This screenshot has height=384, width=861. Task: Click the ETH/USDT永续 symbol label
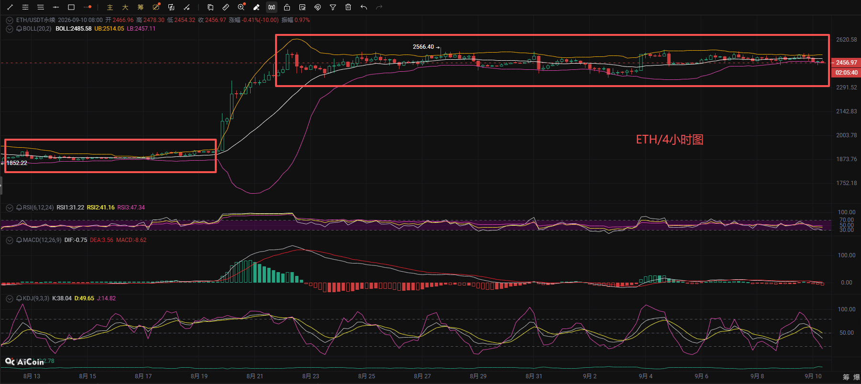(x=35, y=20)
